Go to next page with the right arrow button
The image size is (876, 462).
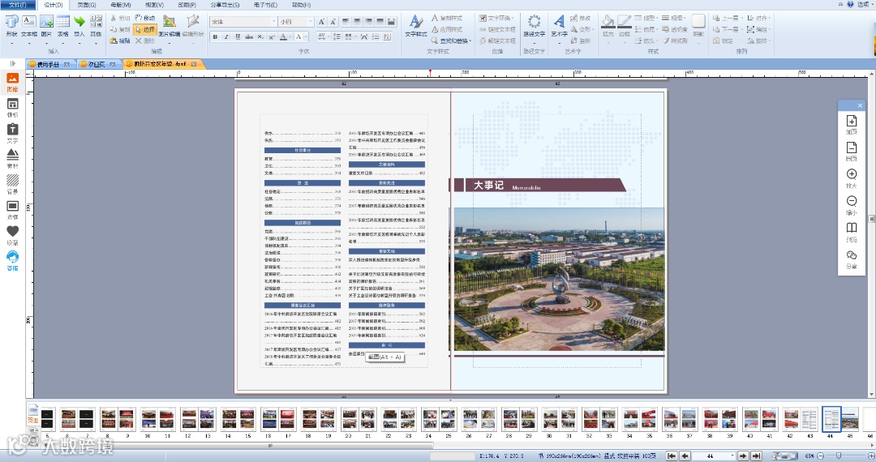[x=743, y=456]
